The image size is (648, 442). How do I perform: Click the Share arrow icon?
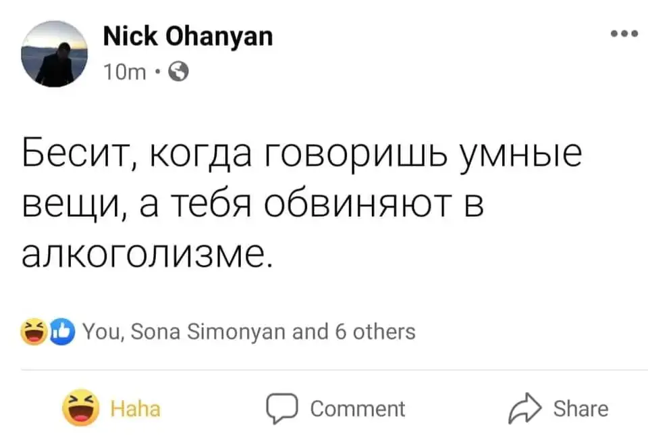524,409
